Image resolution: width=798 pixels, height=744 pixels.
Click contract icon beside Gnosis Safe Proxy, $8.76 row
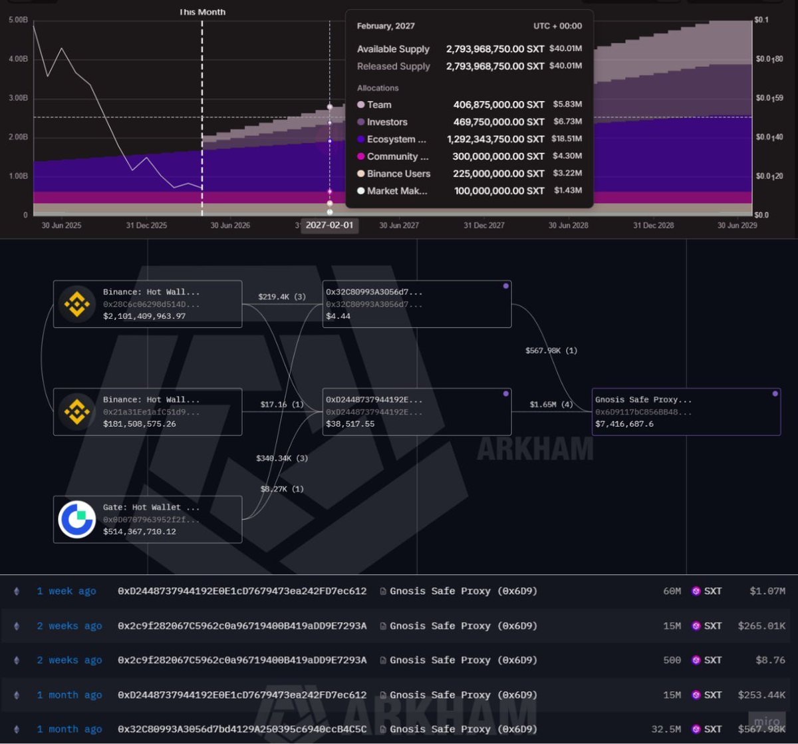point(383,660)
